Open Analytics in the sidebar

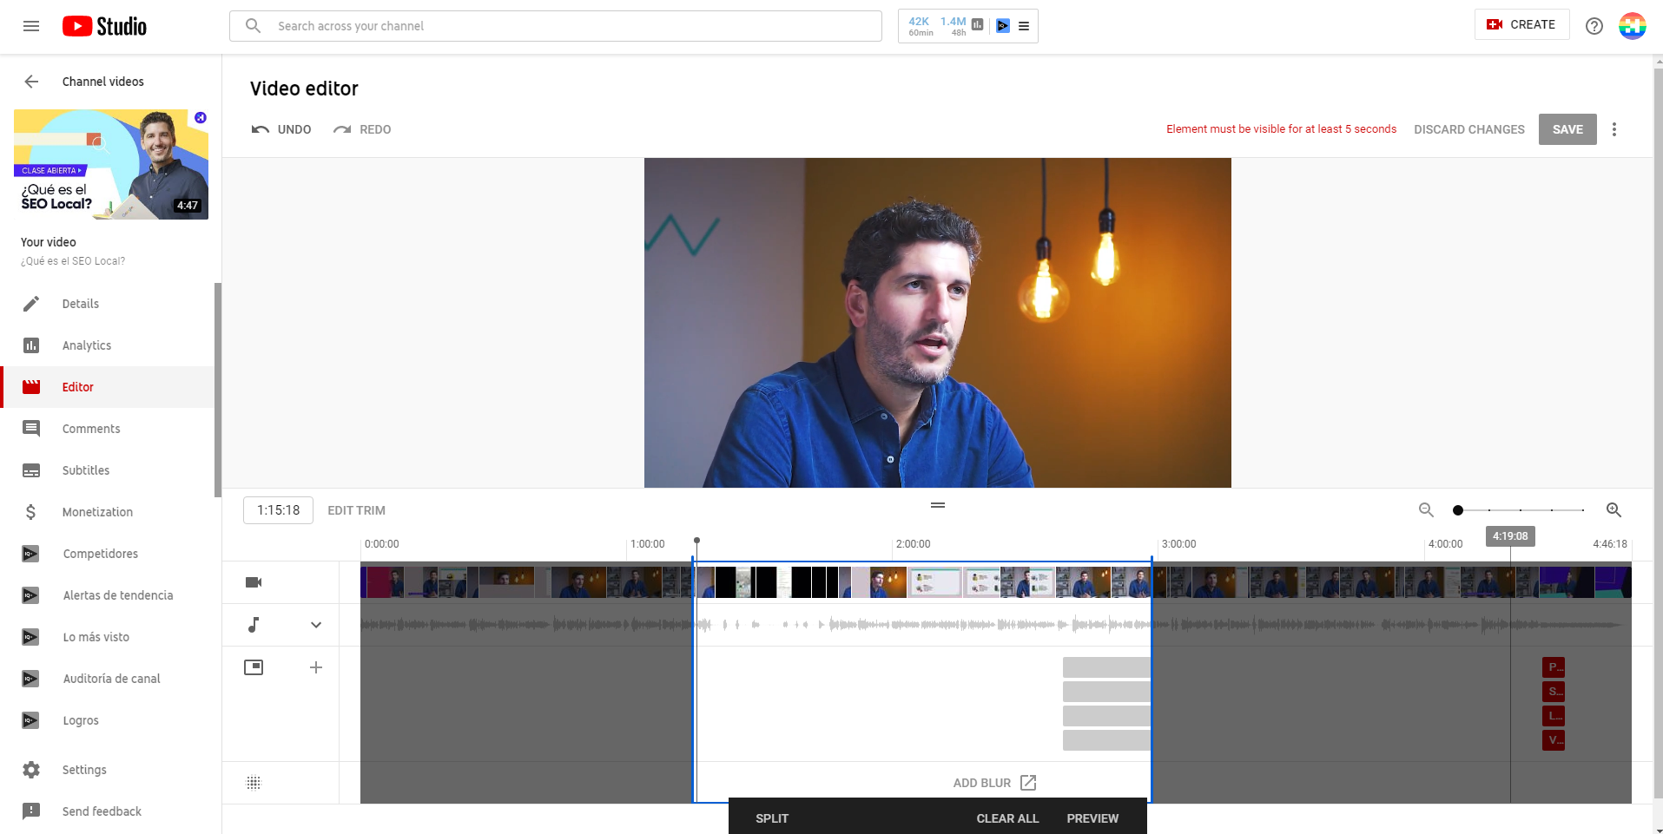pyautogui.click(x=87, y=345)
